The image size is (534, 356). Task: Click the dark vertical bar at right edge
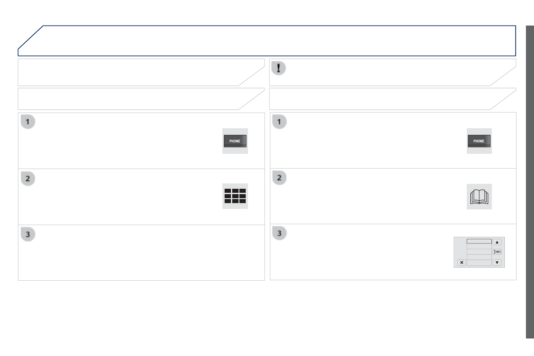pos(530,179)
